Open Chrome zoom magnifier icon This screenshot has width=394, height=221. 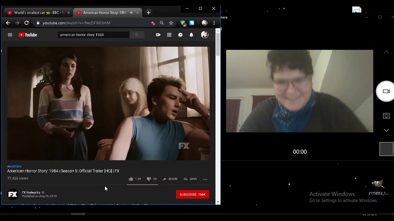[162, 23]
